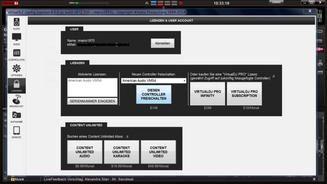Open the Skins settings section
The image size is (327, 184).
16,39
